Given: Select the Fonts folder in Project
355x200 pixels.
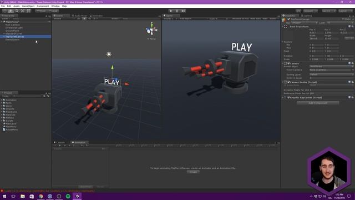Looking at the screenshot, I should click(x=9, y=103).
